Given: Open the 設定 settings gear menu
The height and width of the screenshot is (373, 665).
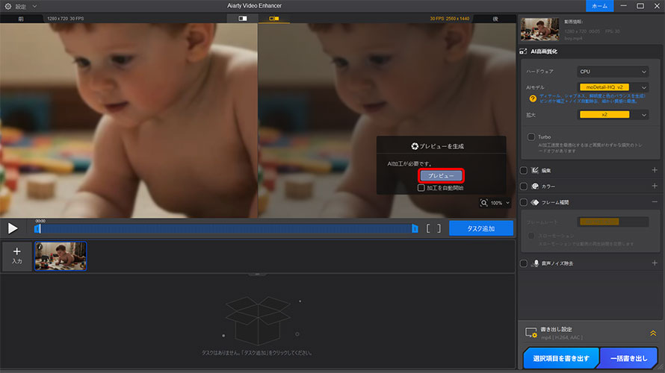Looking at the screenshot, I should [8, 6].
